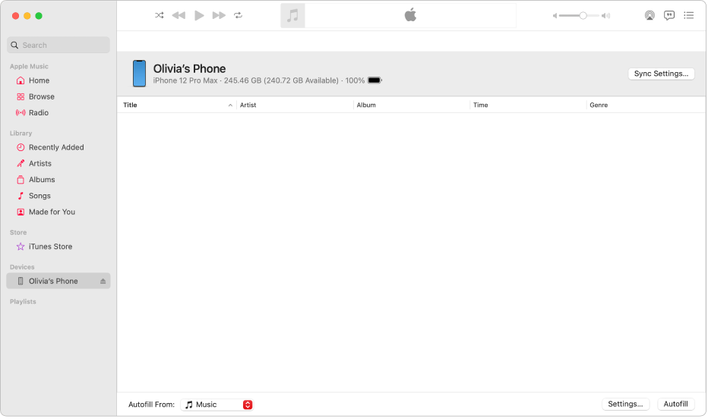
Task: Show Artists in the library
Action: [58, 163]
